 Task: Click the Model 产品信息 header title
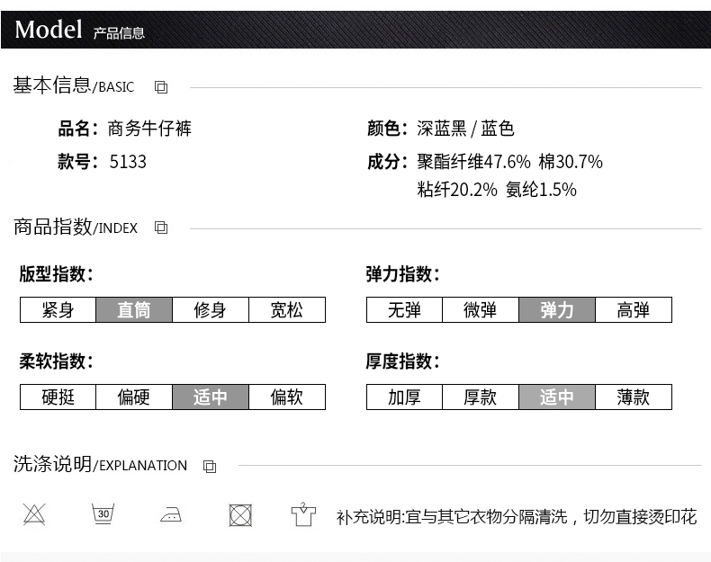coord(79,31)
